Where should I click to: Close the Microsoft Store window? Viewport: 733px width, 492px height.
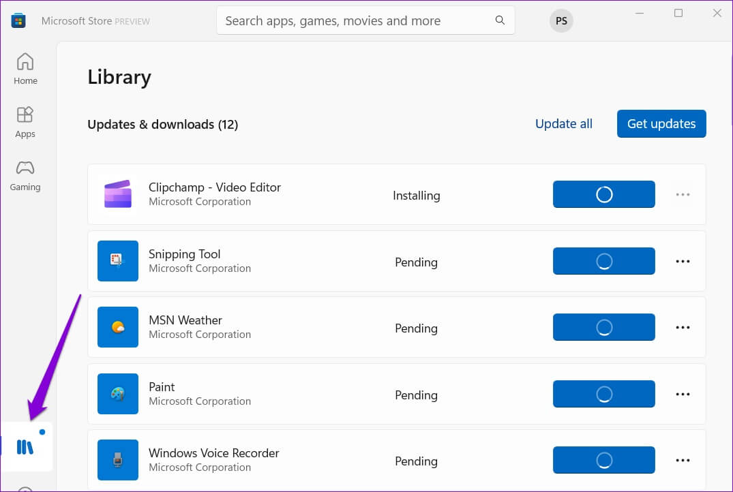717,13
